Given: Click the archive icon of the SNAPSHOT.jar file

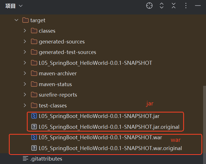Looking at the screenshot, I should [34, 116].
